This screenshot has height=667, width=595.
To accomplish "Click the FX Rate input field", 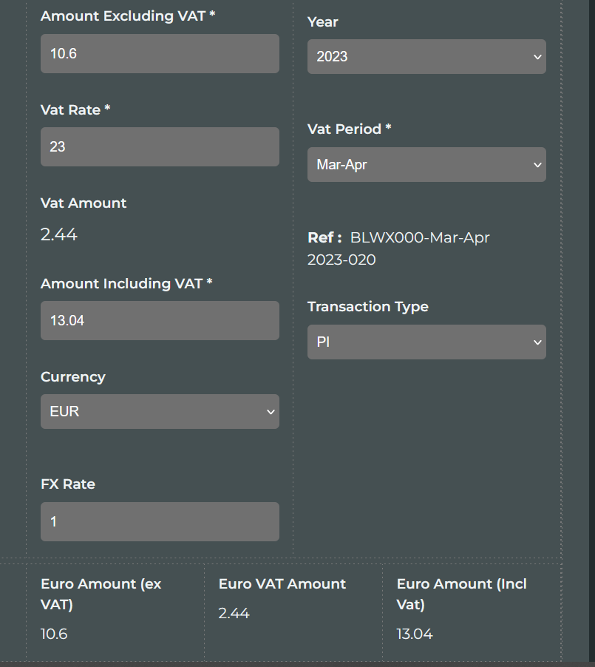I will 160,522.
